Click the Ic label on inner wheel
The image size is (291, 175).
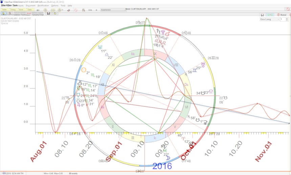point(155,138)
